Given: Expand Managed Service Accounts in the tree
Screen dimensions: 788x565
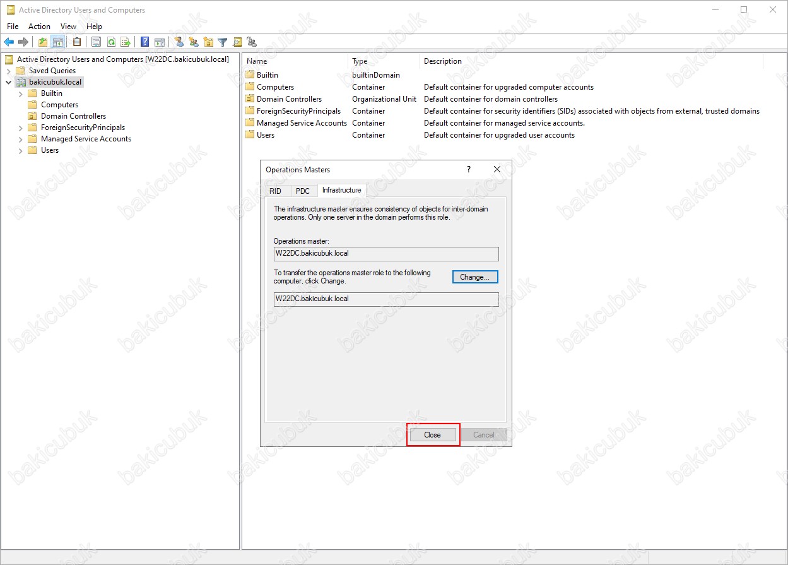Looking at the screenshot, I should [x=21, y=139].
